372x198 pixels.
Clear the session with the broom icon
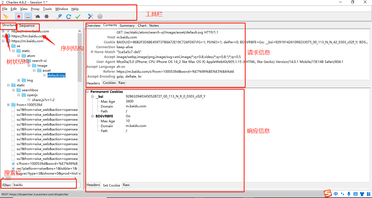[6, 16]
